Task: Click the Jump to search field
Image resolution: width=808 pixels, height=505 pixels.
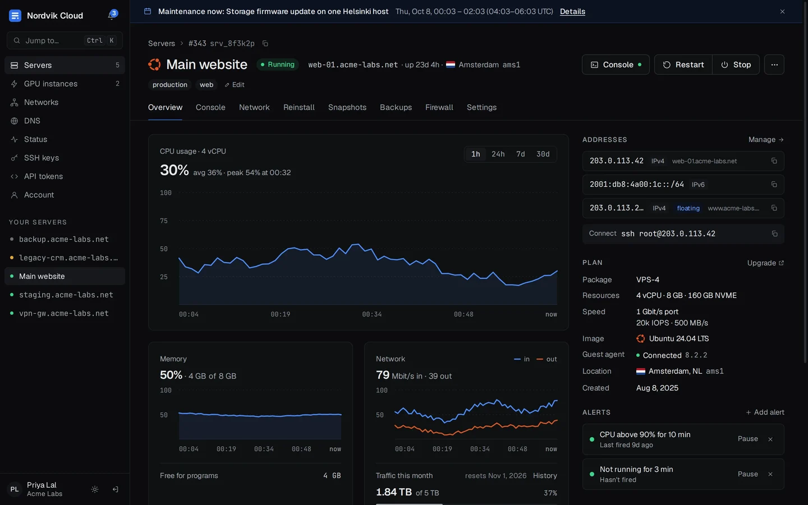Action: [x=65, y=40]
